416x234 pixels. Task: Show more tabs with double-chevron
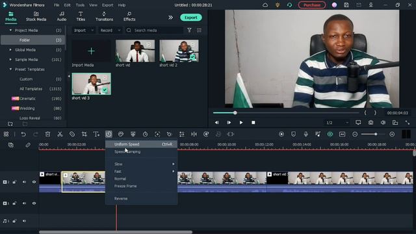tap(170, 18)
